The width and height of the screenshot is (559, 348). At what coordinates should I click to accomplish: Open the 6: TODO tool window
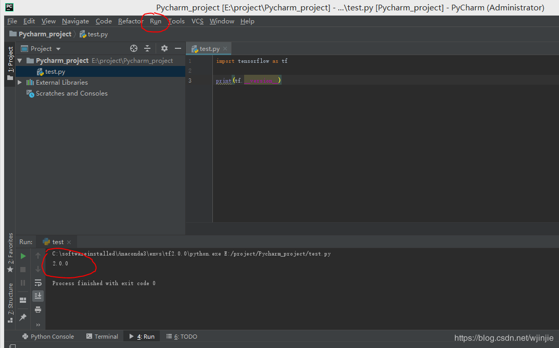[x=182, y=337]
